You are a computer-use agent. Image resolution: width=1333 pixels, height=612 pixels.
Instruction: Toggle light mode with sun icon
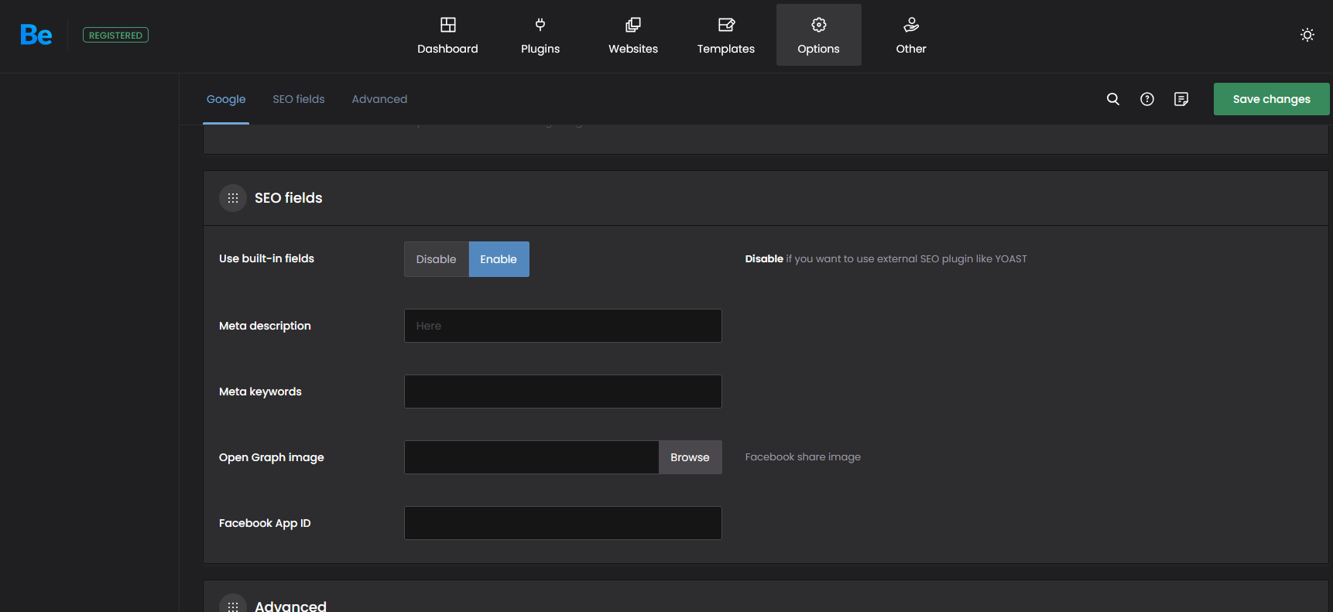(1307, 35)
